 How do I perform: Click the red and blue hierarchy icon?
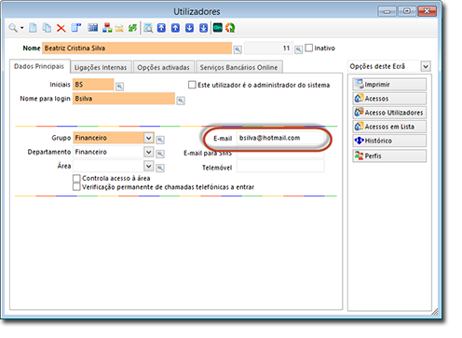(107, 28)
